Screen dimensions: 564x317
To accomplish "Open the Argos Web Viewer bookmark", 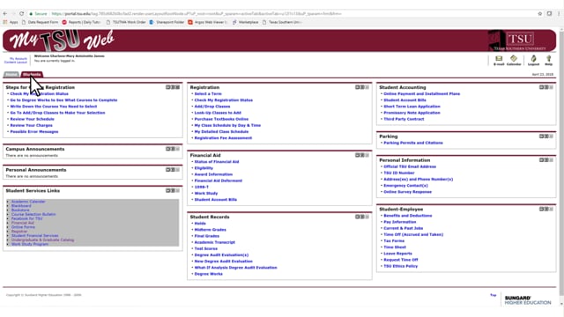I will [x=208, y=22].
